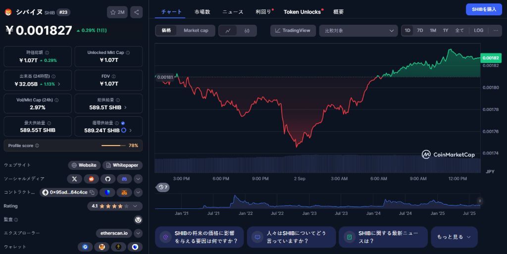Viewport: 507px width, 254px height.
Task: Click the range navigator right handle
Action: [x=480, y=201]
